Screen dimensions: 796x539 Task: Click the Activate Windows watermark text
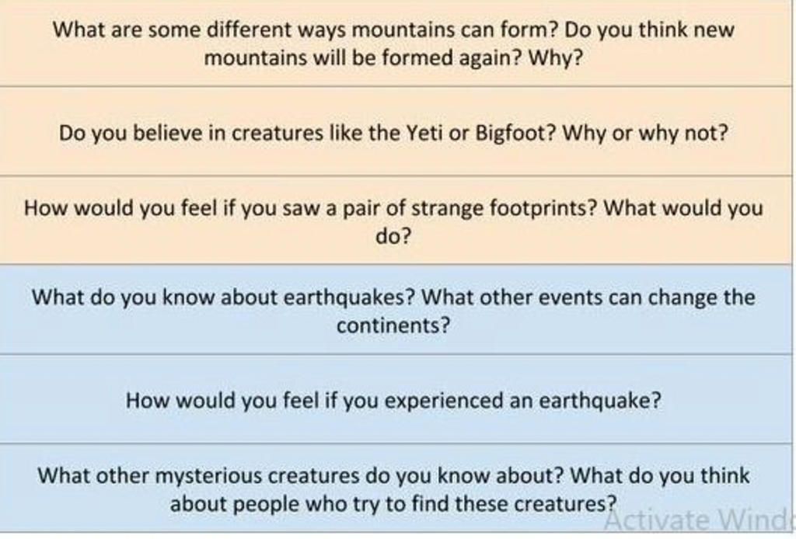700,518
